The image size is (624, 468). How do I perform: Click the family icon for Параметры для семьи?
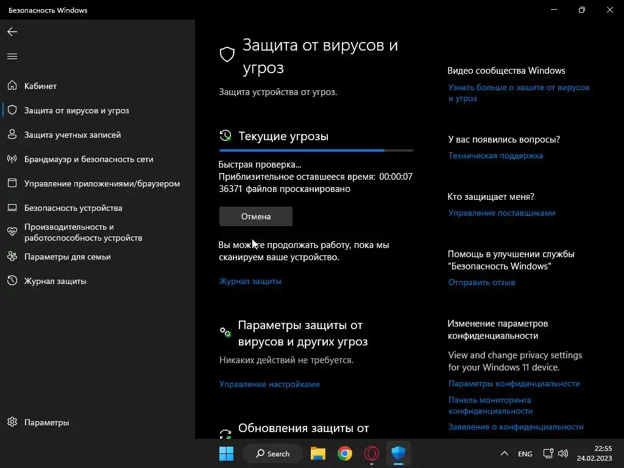12,257
